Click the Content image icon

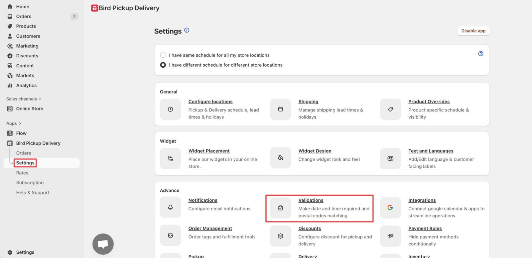point(10,66)
